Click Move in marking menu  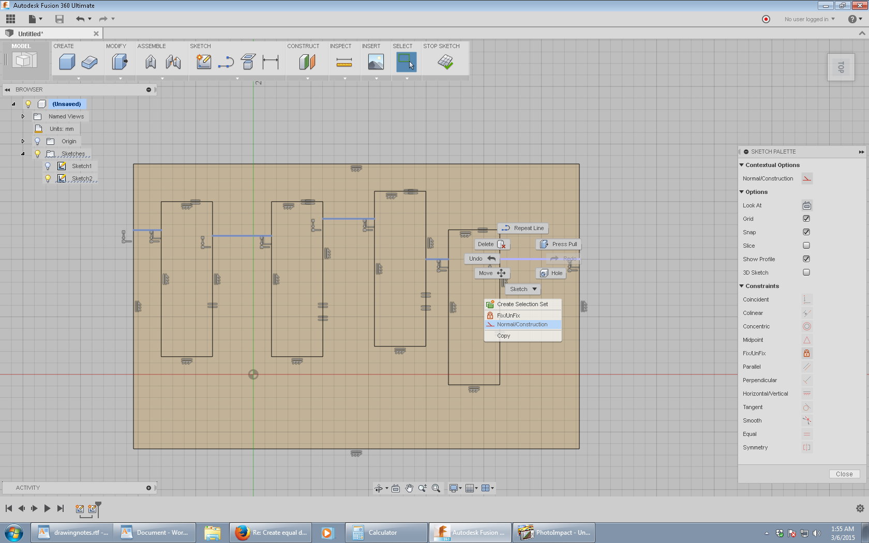[492, 273]
